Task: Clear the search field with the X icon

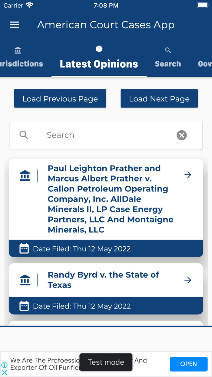Action: point(181,135)
